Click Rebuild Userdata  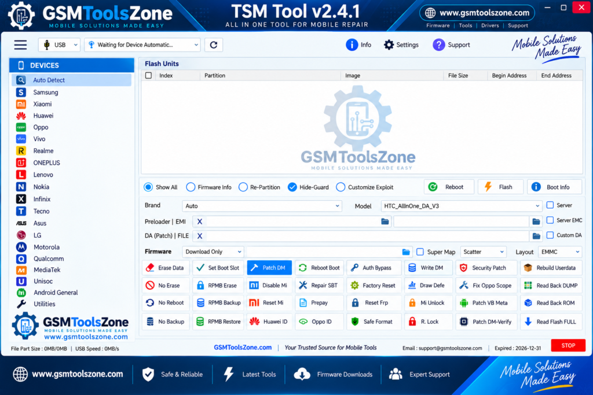click(x=551, y=268)
